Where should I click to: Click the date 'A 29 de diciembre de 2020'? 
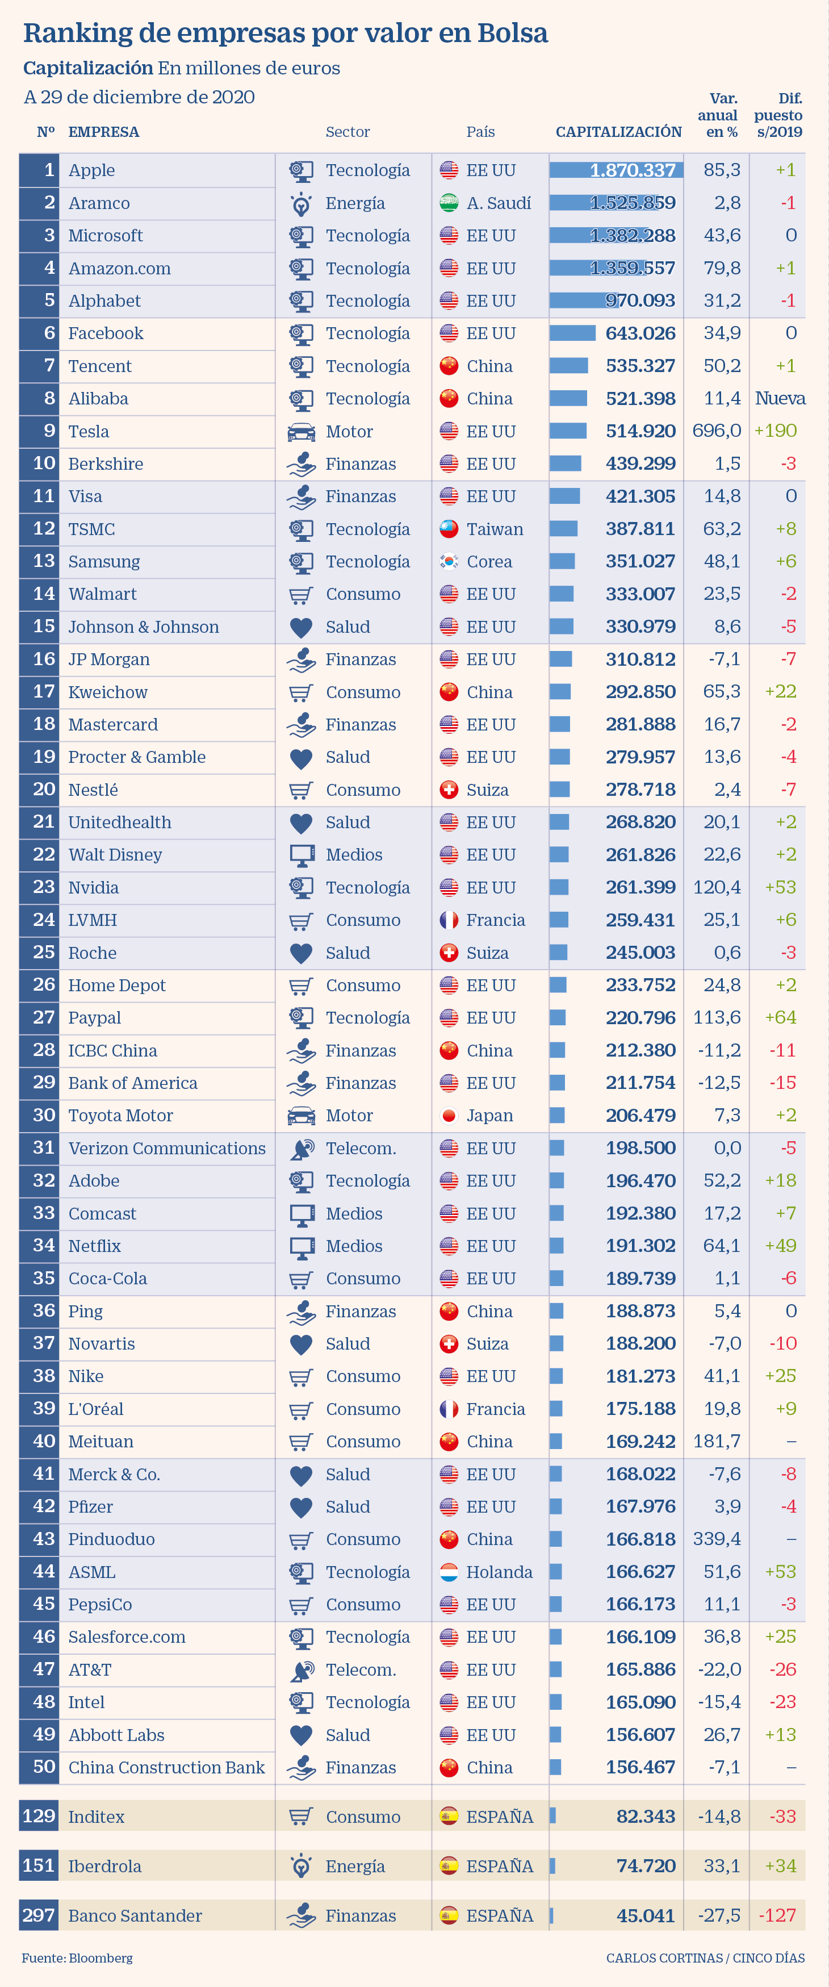tap(139, 97)
